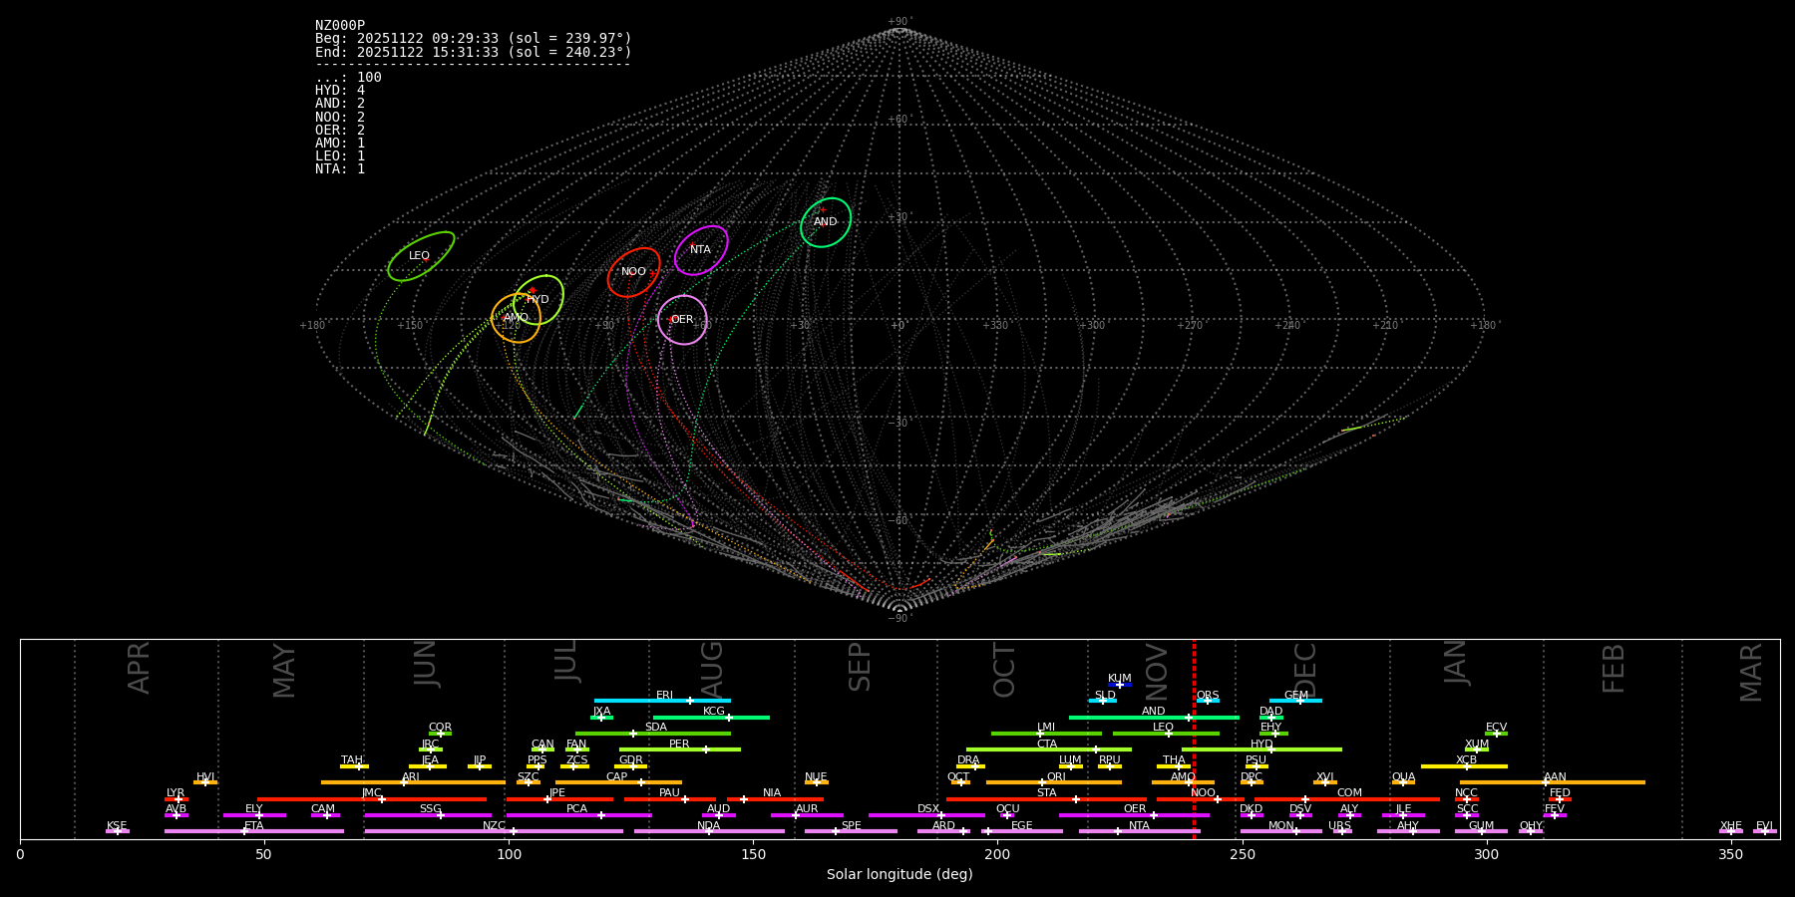Click the XHE shower label in timeline
Viewport: 1795px width, 897px height.
1731,825
